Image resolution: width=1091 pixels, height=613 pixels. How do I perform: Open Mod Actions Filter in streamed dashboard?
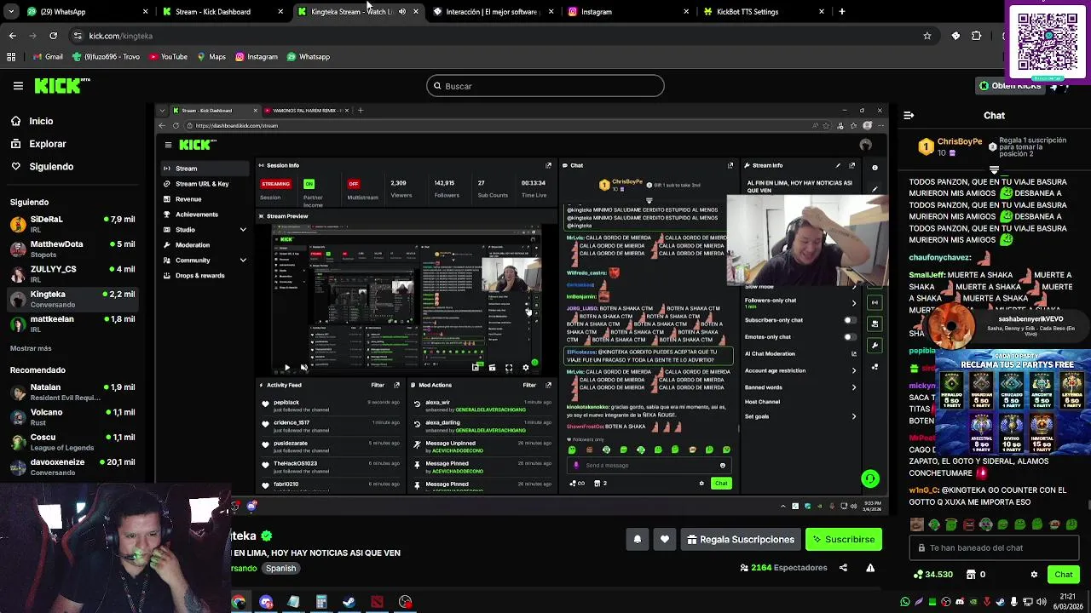click(x=529, y=385)
